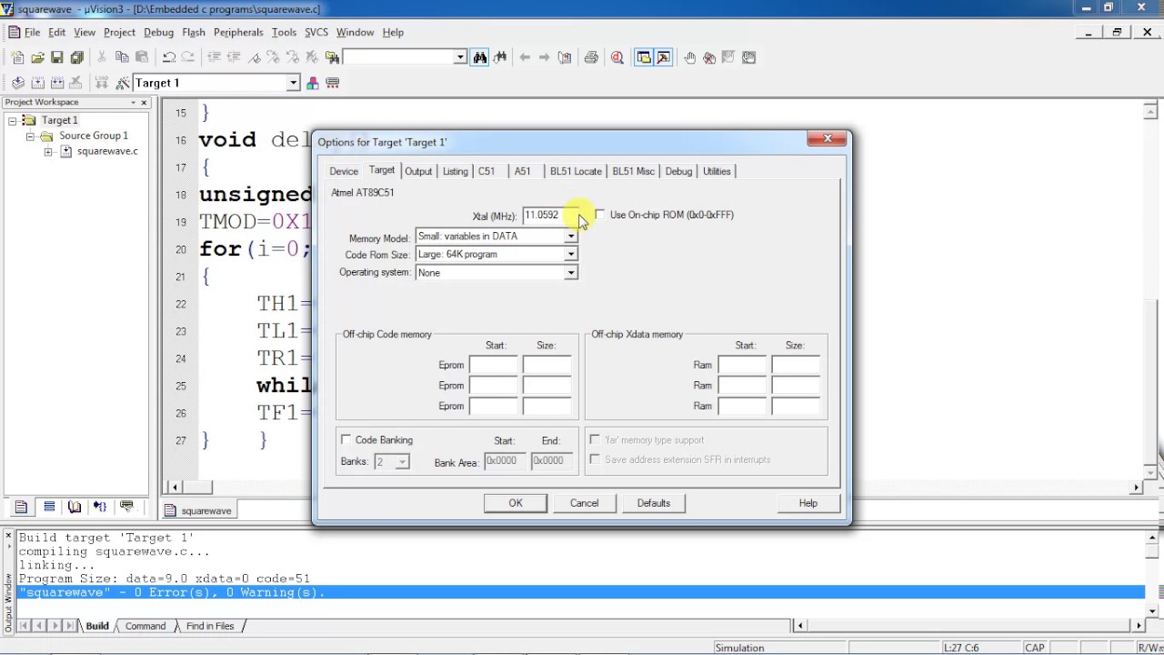Open the Templates tab icon in Project Workspace
The image size is (1164, 655).
126,507
